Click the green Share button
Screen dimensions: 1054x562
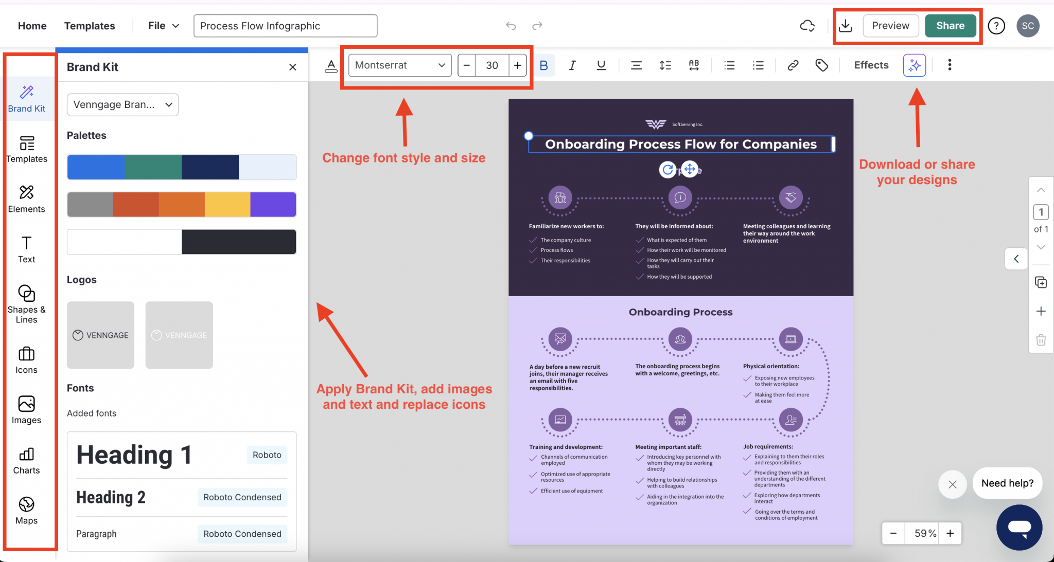pyautogui.click(x=950, y=26)
